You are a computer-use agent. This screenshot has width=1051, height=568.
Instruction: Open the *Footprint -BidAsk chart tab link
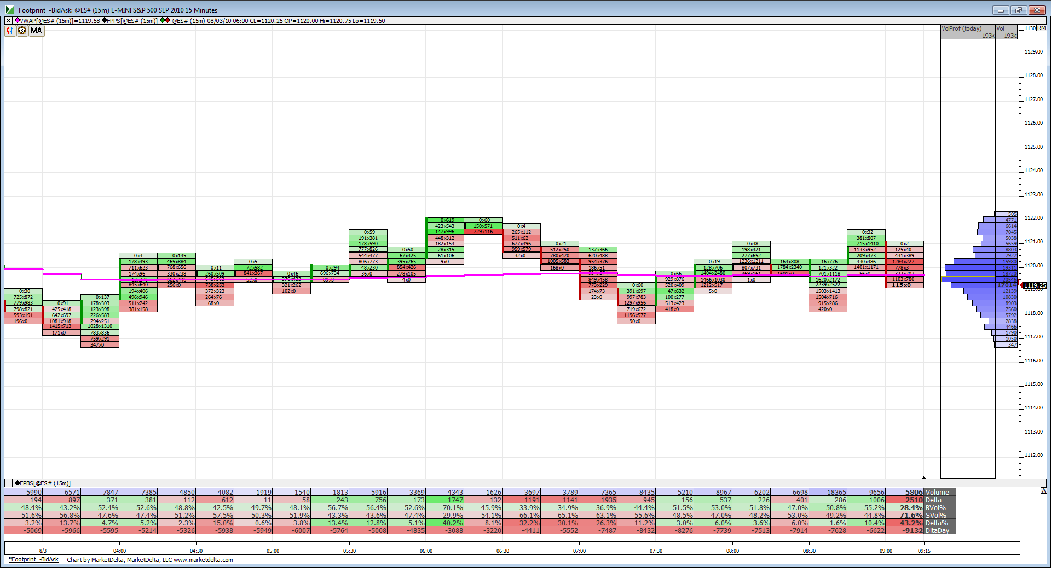click(33, 559)
